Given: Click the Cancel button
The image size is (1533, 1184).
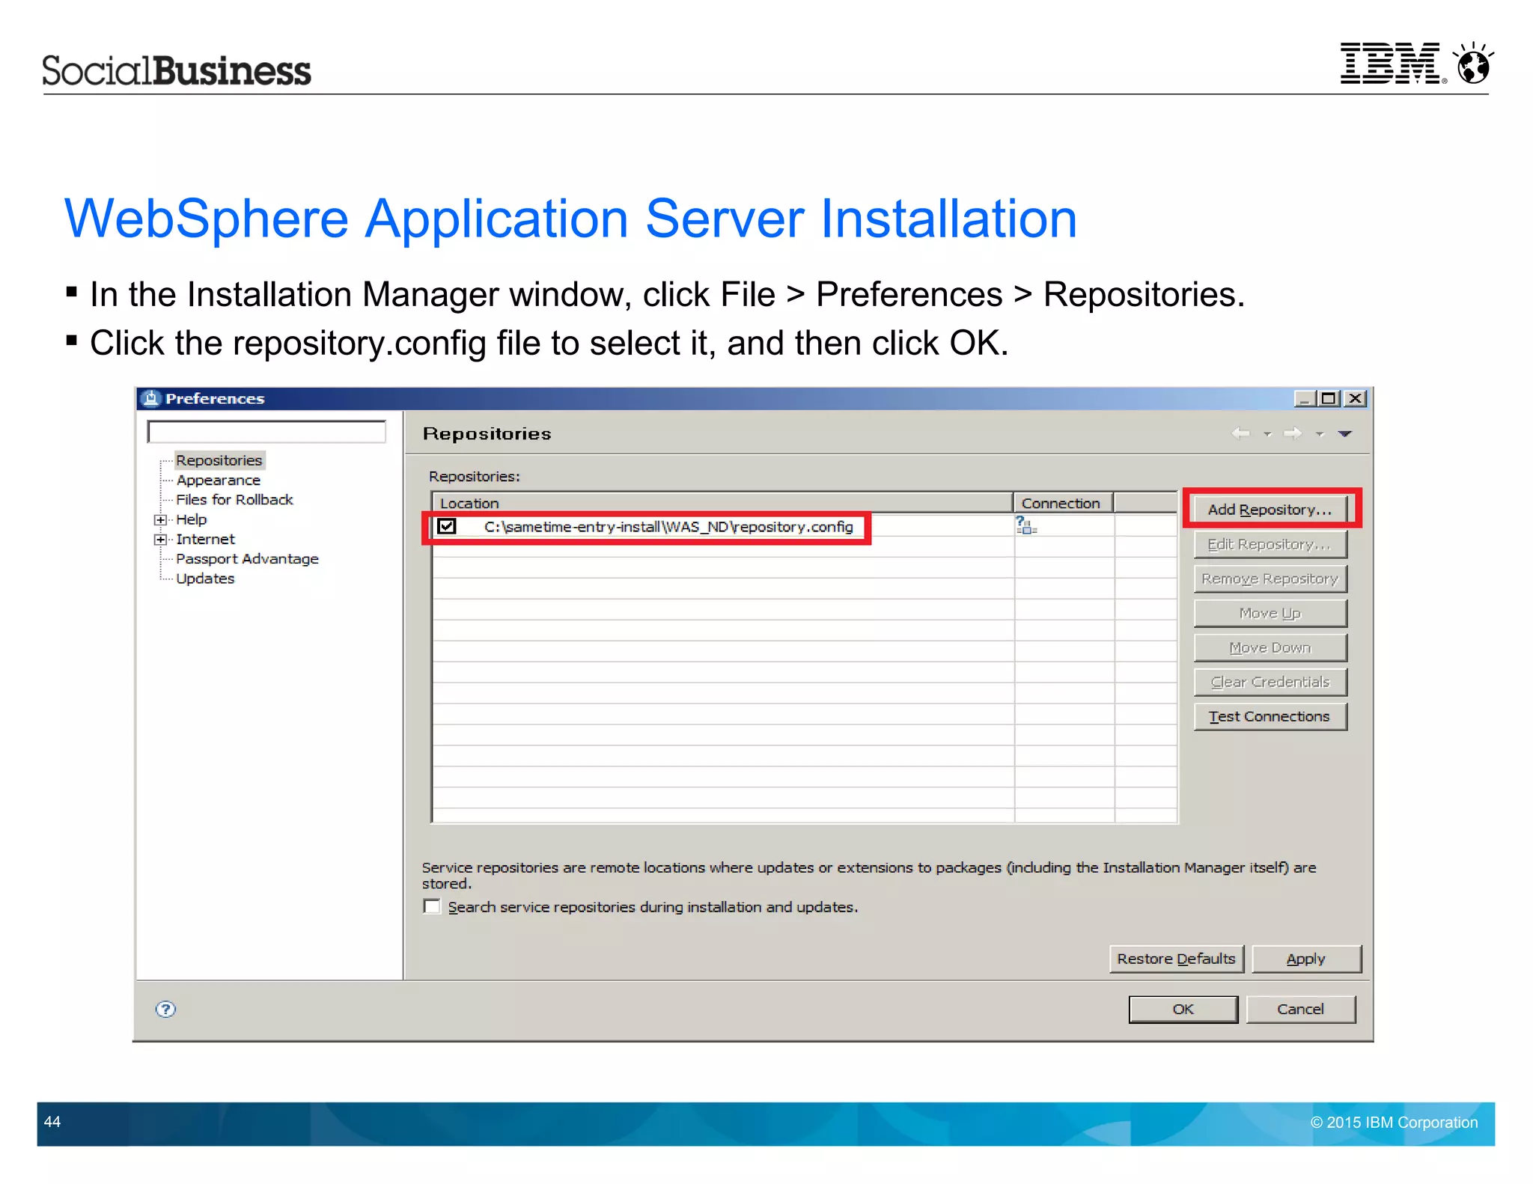Looking at the screenshot, I should pos(1301,1009).
